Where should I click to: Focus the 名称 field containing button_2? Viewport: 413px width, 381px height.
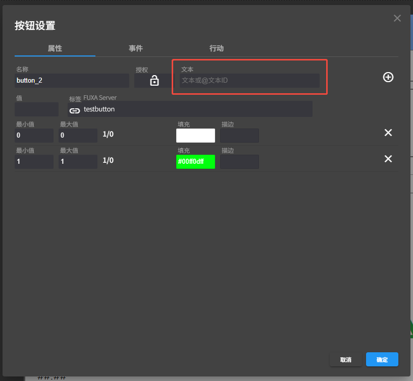point(72,81)
